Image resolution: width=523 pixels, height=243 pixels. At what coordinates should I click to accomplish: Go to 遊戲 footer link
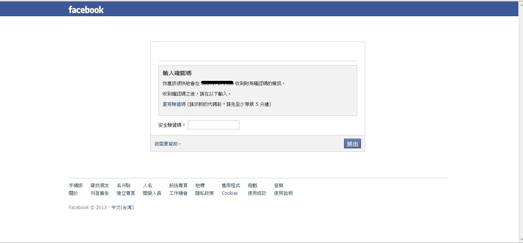point(252,186)
